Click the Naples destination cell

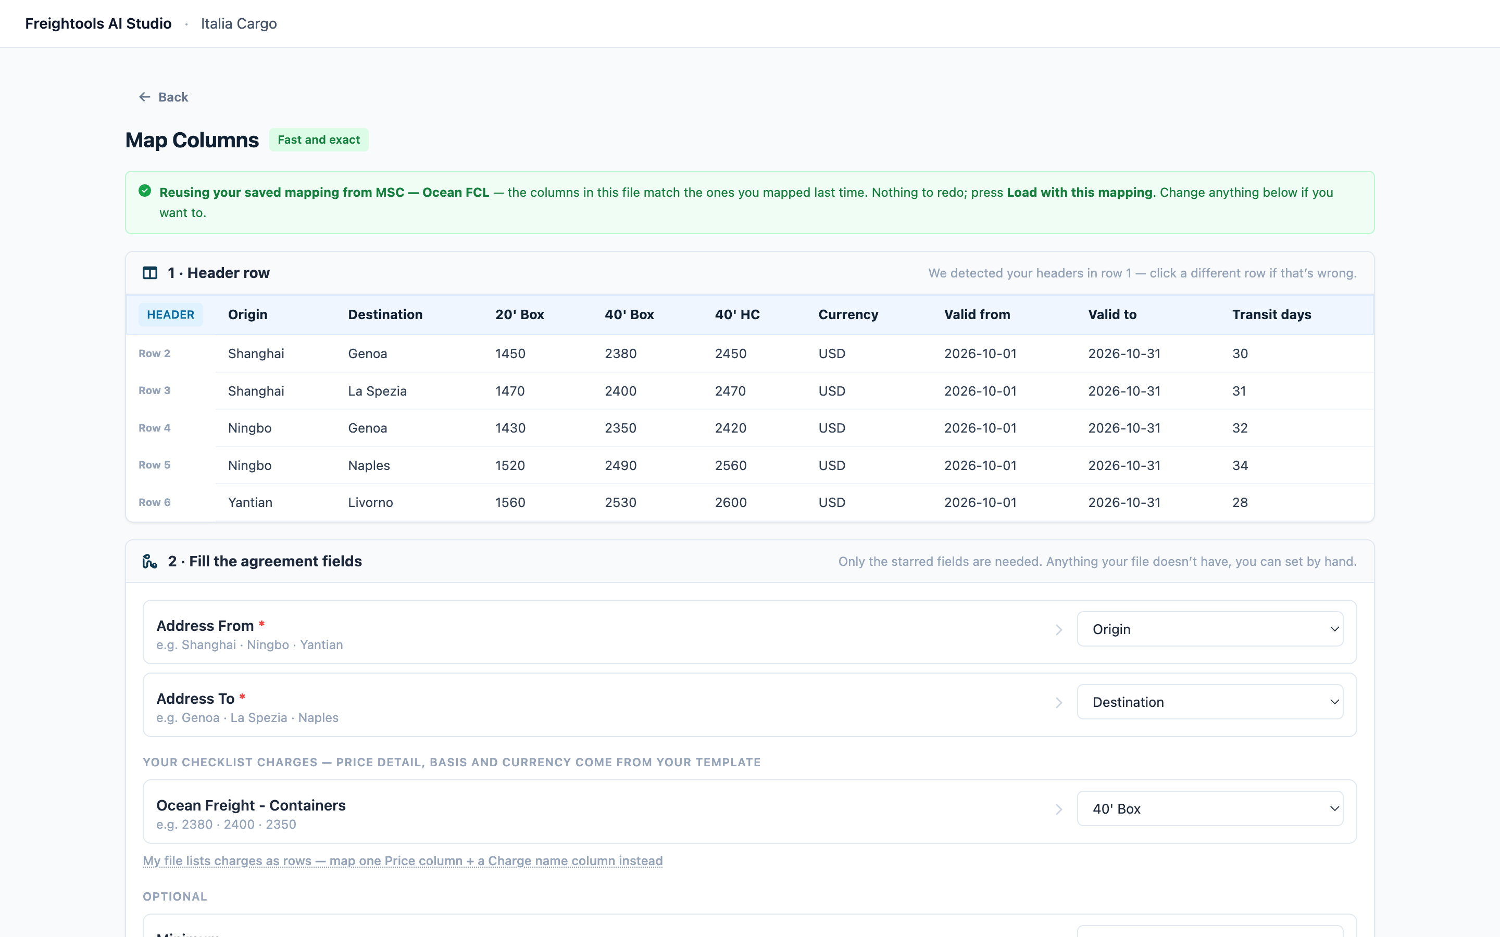click(369, 465)
